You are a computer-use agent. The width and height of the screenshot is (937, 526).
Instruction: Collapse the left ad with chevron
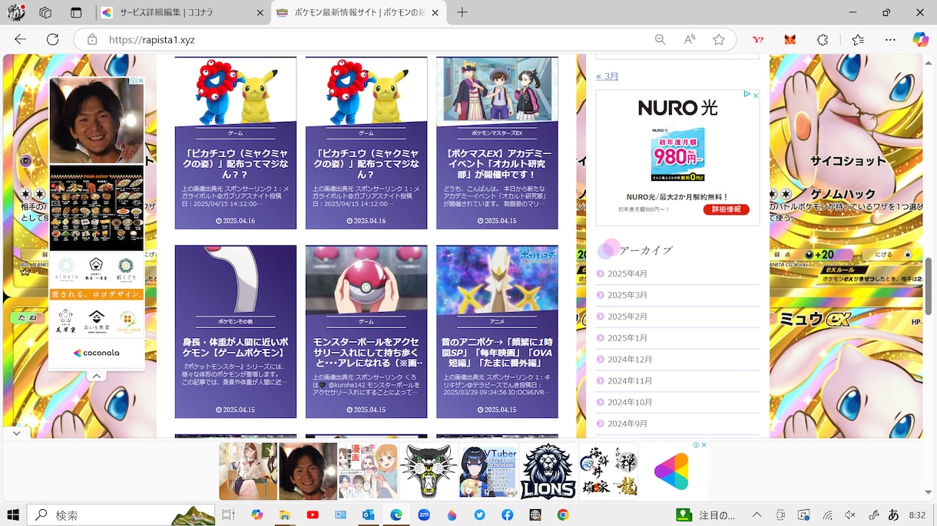tap(97, 376)
